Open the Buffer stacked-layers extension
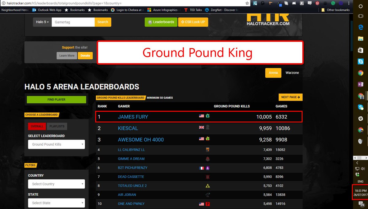Image resolution: width=368 pixels, height=209 pixels. pyautogui.click(x=325, y=3)
